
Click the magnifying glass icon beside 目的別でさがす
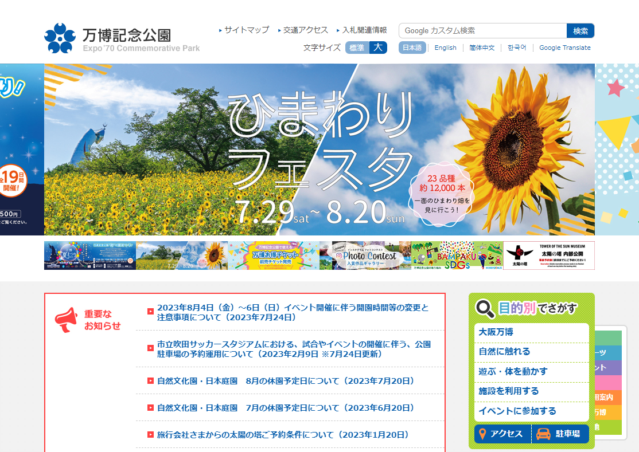click(x=485, y=308)
